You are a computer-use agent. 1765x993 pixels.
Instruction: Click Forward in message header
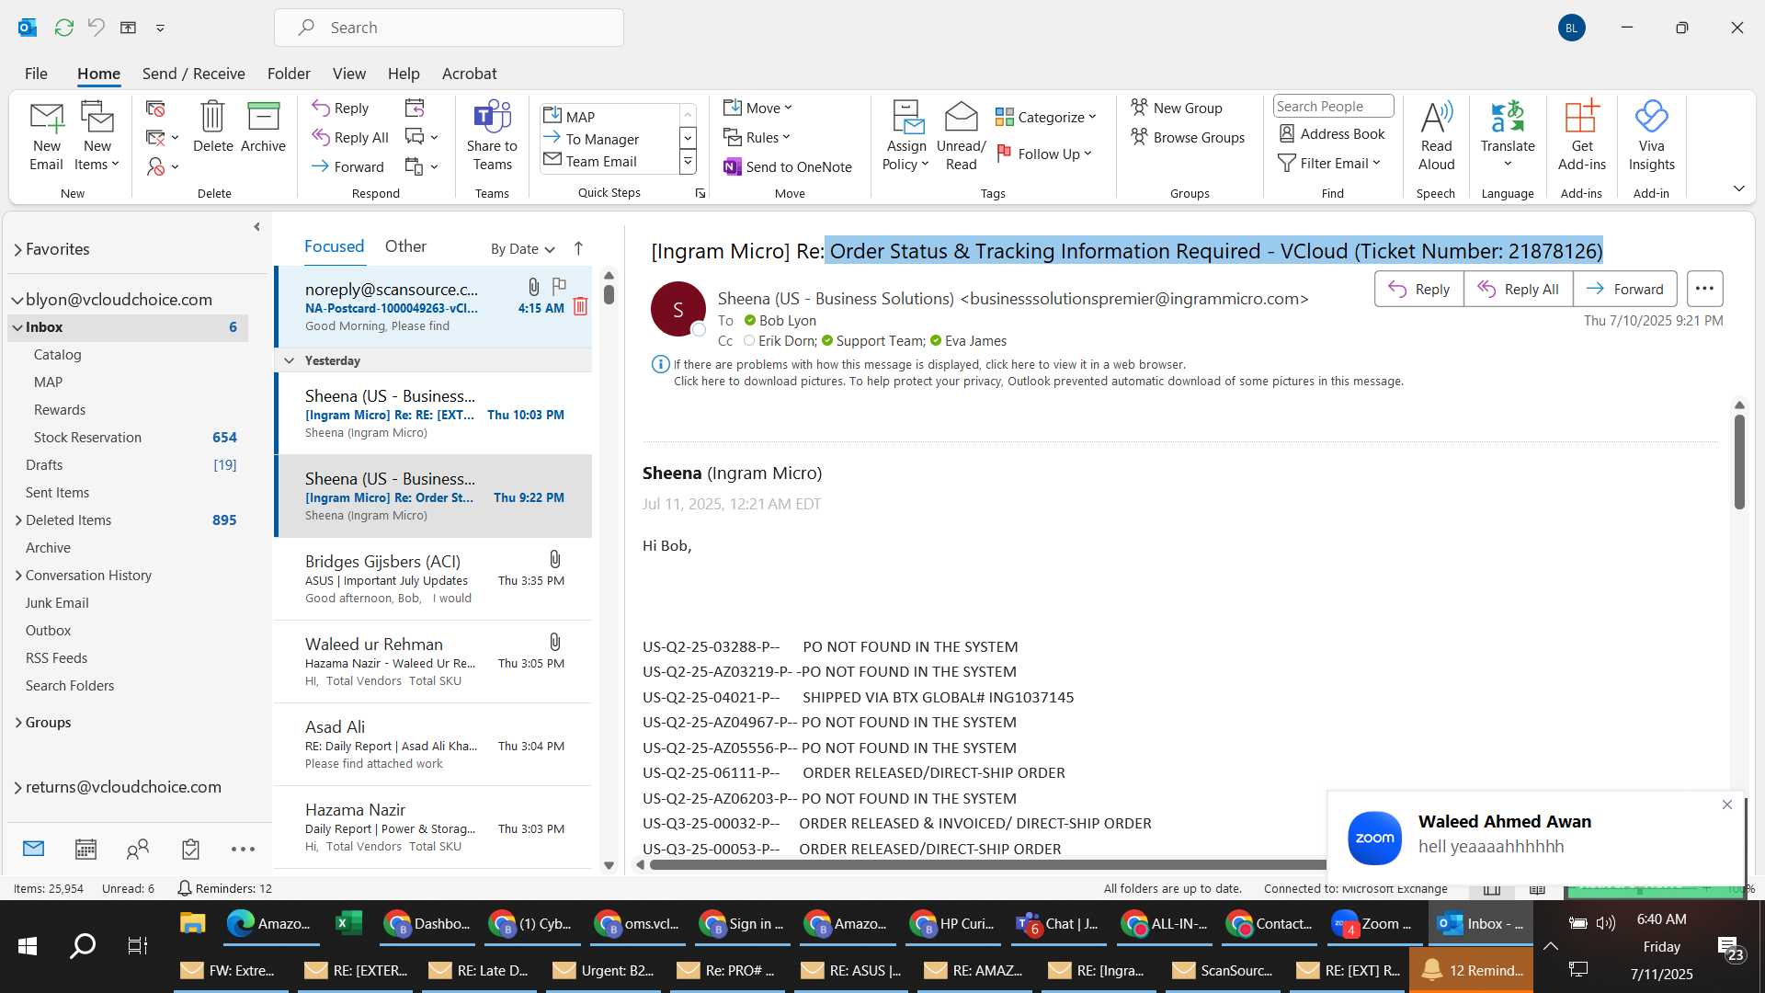(x=1624, y=289)
